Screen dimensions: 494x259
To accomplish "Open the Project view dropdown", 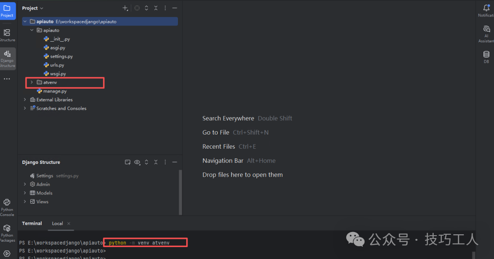I will pos(32,8).
